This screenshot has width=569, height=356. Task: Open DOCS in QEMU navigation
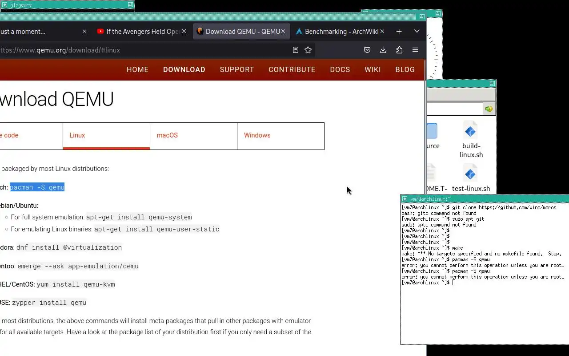[x=340, y=69]
